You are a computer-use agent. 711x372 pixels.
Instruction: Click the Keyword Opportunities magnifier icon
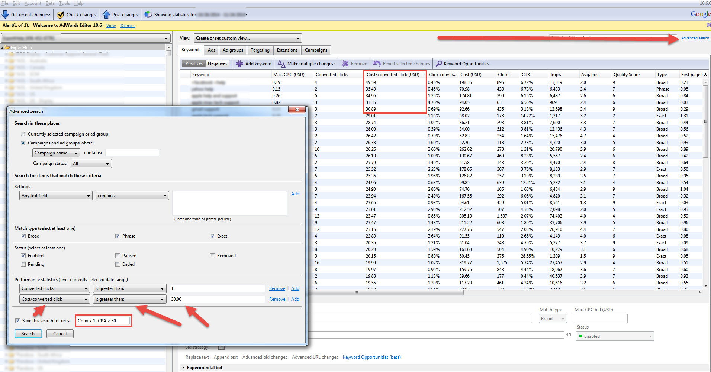coord(439,64)
